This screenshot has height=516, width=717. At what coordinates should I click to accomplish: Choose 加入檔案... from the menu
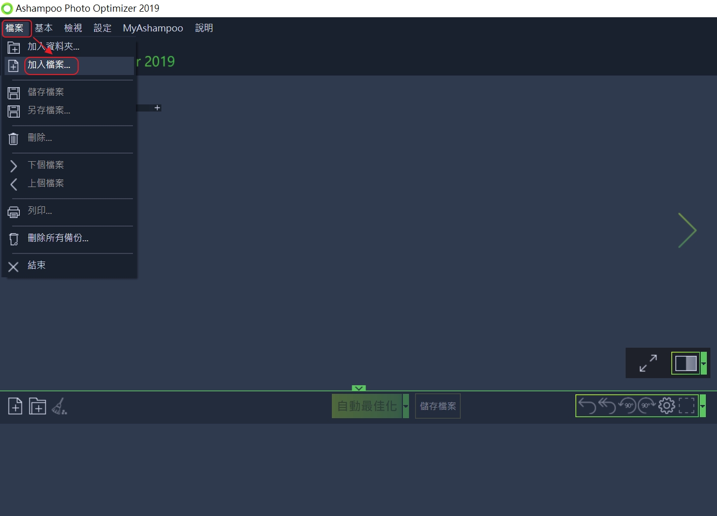click(69, 65)
